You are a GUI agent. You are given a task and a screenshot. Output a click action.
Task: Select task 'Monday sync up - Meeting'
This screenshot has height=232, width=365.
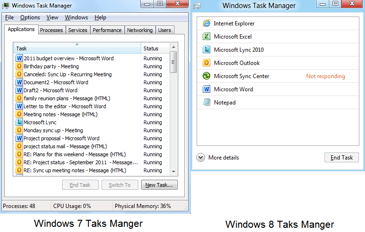tap(53, 130)
